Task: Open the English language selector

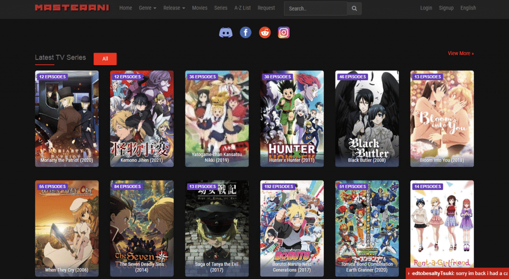Action: (x=468, y=8)
